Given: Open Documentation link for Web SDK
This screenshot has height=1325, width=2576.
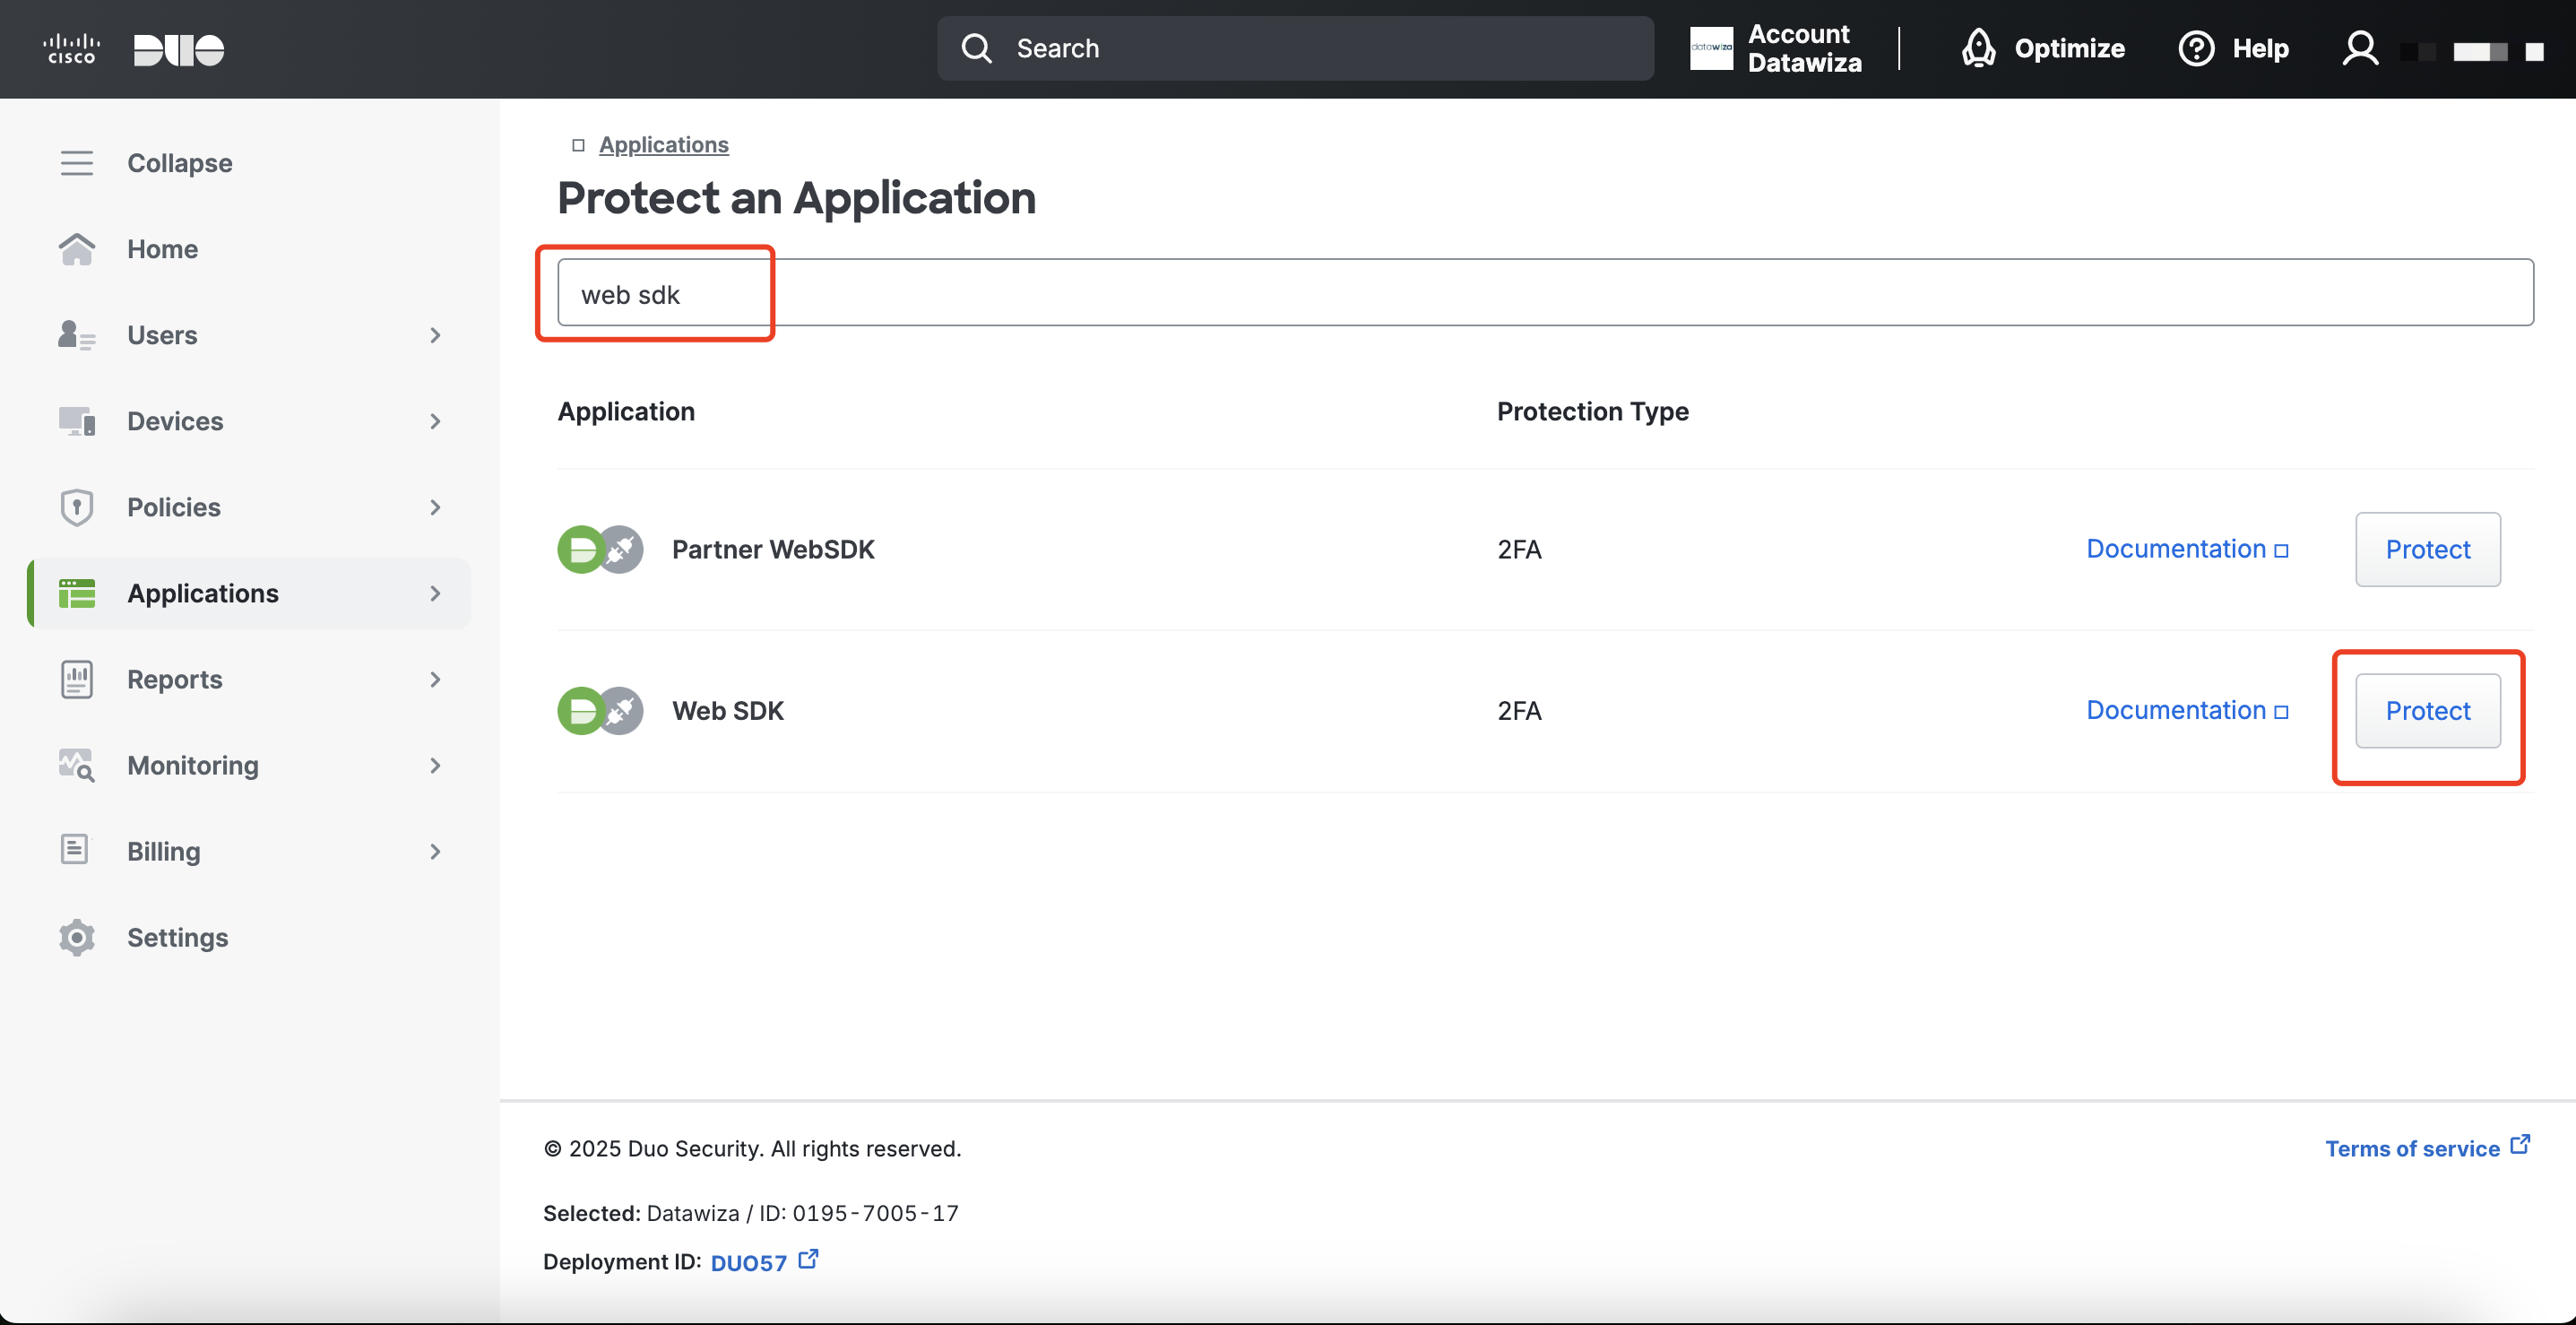Looking at the screenshot, I should [x=2186, y=710].
